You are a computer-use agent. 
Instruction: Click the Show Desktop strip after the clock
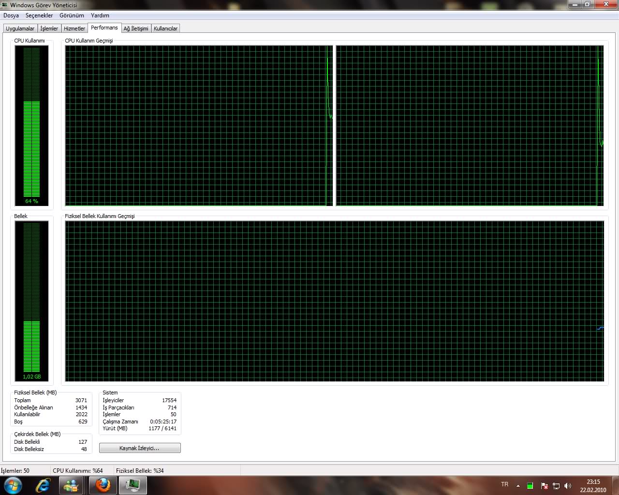click(x=615, y=485)
